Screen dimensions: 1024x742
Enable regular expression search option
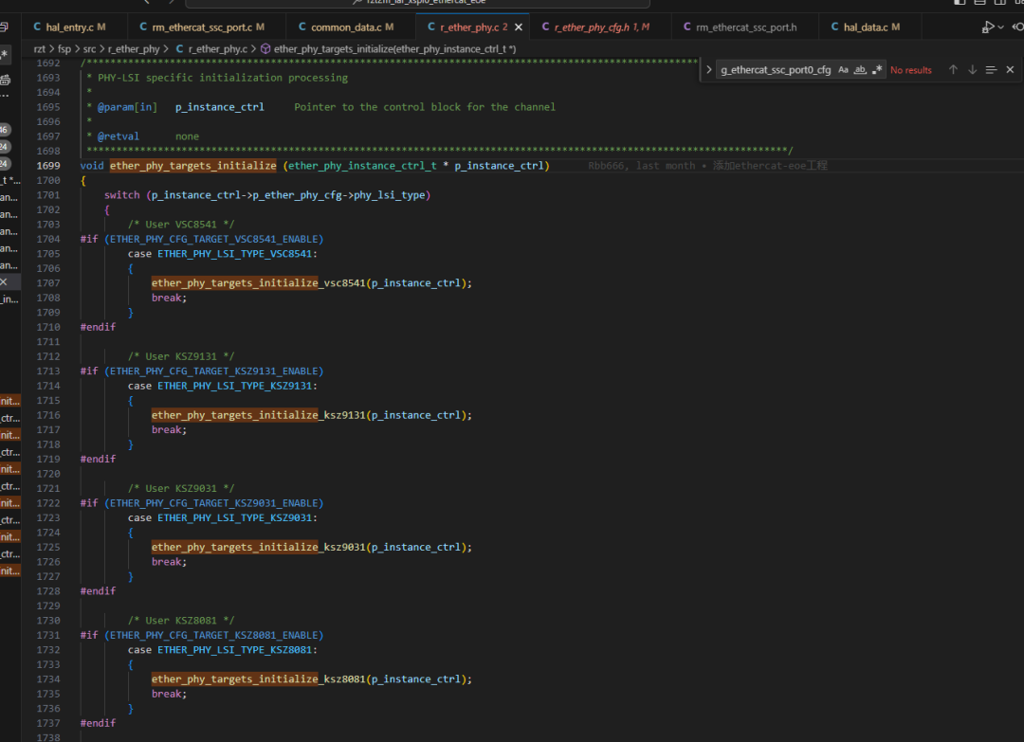[877, 70]
